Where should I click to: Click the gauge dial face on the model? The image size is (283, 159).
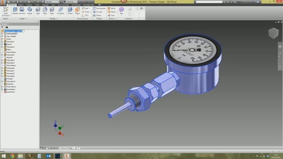[x=193, y=50]
